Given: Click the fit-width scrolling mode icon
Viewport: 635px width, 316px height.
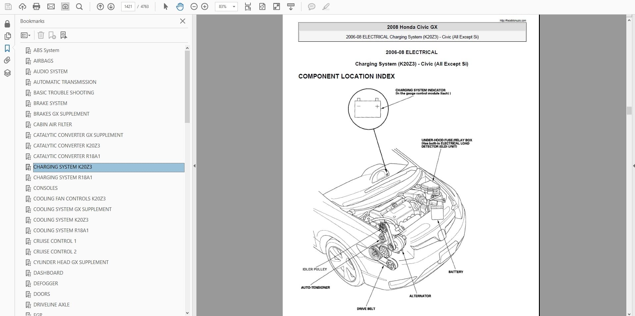Looking at the screenshot, I should click(248, 7).
